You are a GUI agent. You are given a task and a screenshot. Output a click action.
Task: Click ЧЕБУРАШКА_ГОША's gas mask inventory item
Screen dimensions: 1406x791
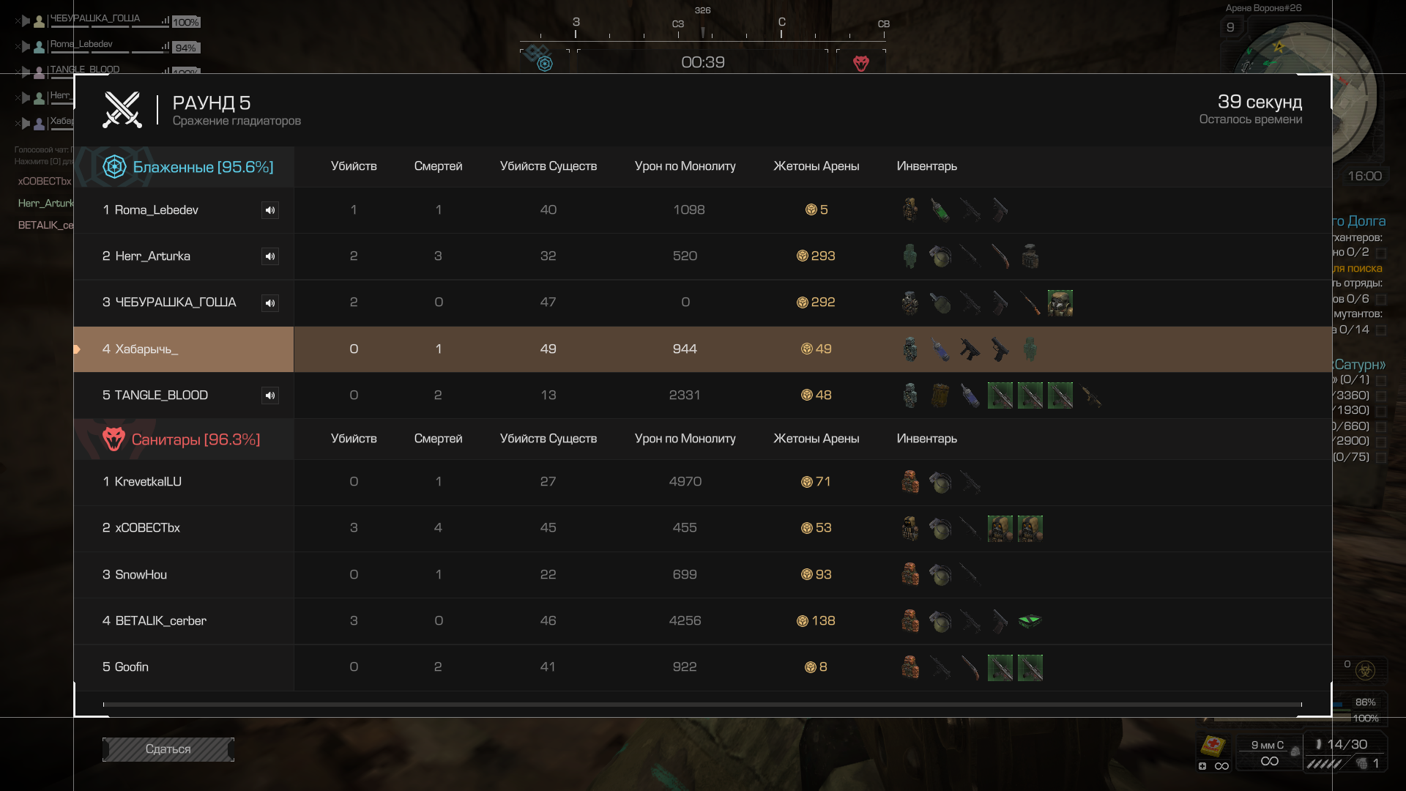tap(1060, 302)
